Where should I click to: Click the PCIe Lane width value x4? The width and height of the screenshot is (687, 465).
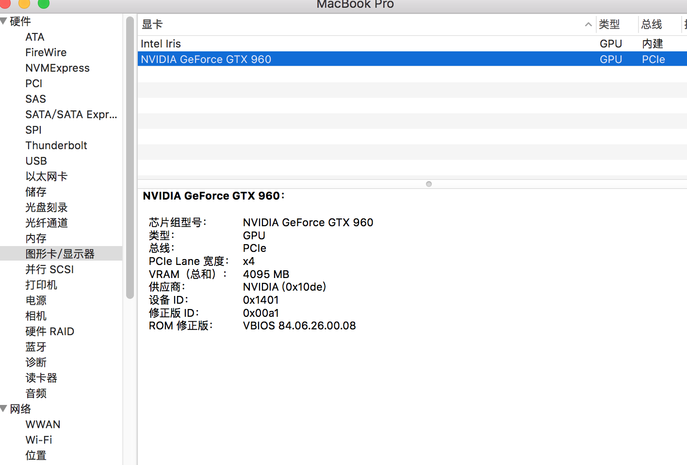pos(249,262)
